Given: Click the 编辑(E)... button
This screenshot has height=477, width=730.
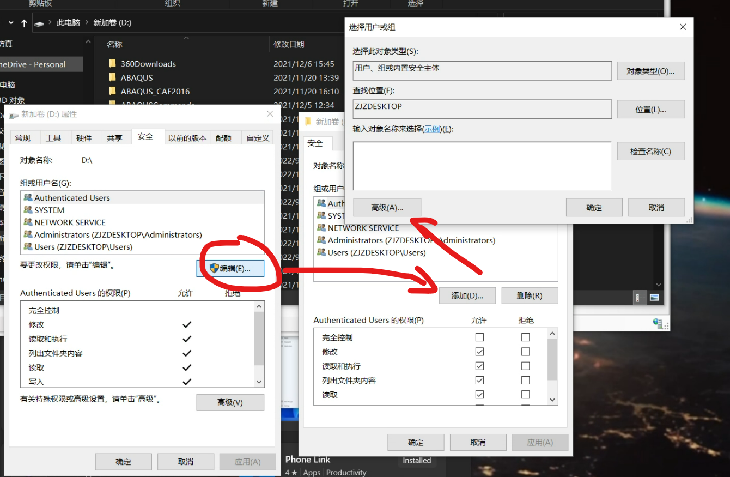Looking at the screenshot, I should [x=230, y=268].
